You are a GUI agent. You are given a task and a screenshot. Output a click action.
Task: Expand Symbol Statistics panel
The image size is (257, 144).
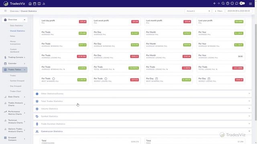pos(143,116)
